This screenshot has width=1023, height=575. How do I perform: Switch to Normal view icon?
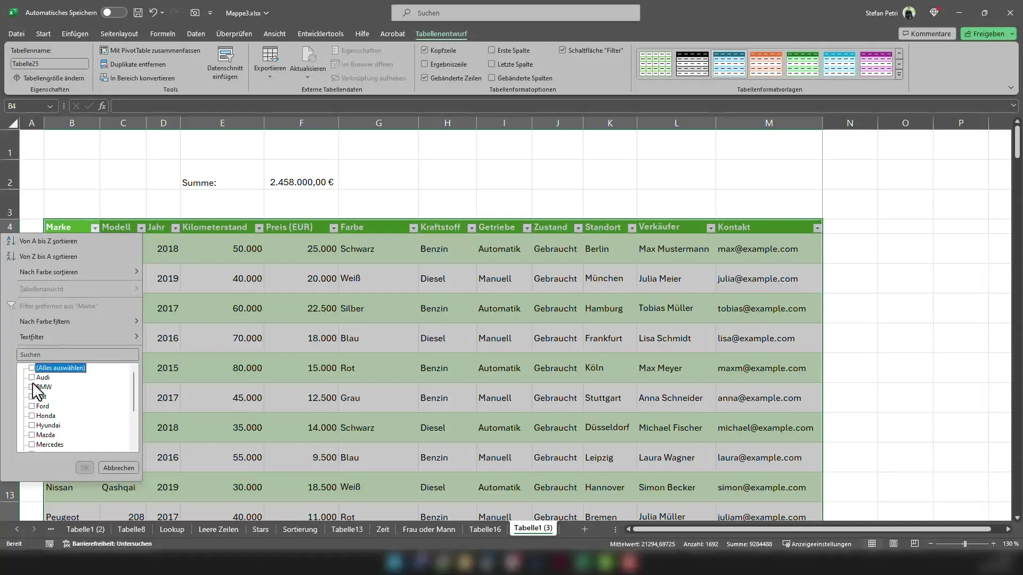[x=872, y=544]
